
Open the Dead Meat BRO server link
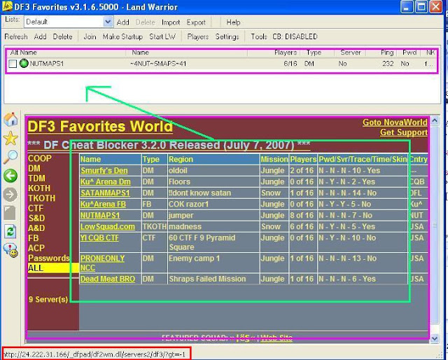[x=108, y=279]
